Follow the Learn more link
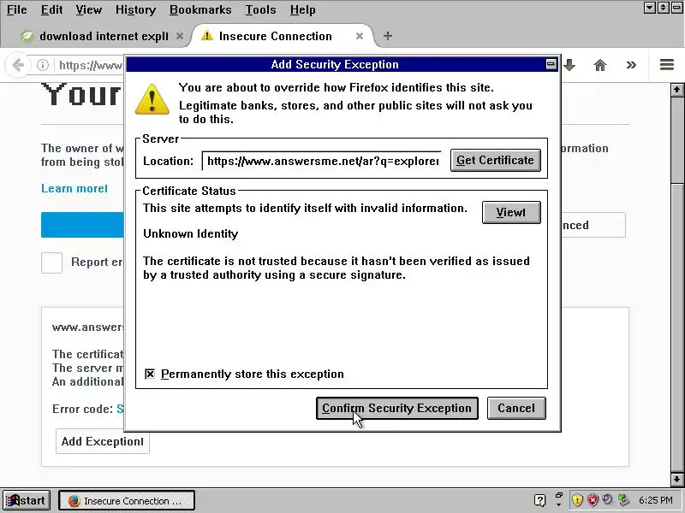685x513 pixels. tap(74, 188)
